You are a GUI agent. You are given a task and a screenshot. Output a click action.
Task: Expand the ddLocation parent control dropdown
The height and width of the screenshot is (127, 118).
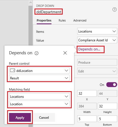pyautogui.click(x=39, y=71)
